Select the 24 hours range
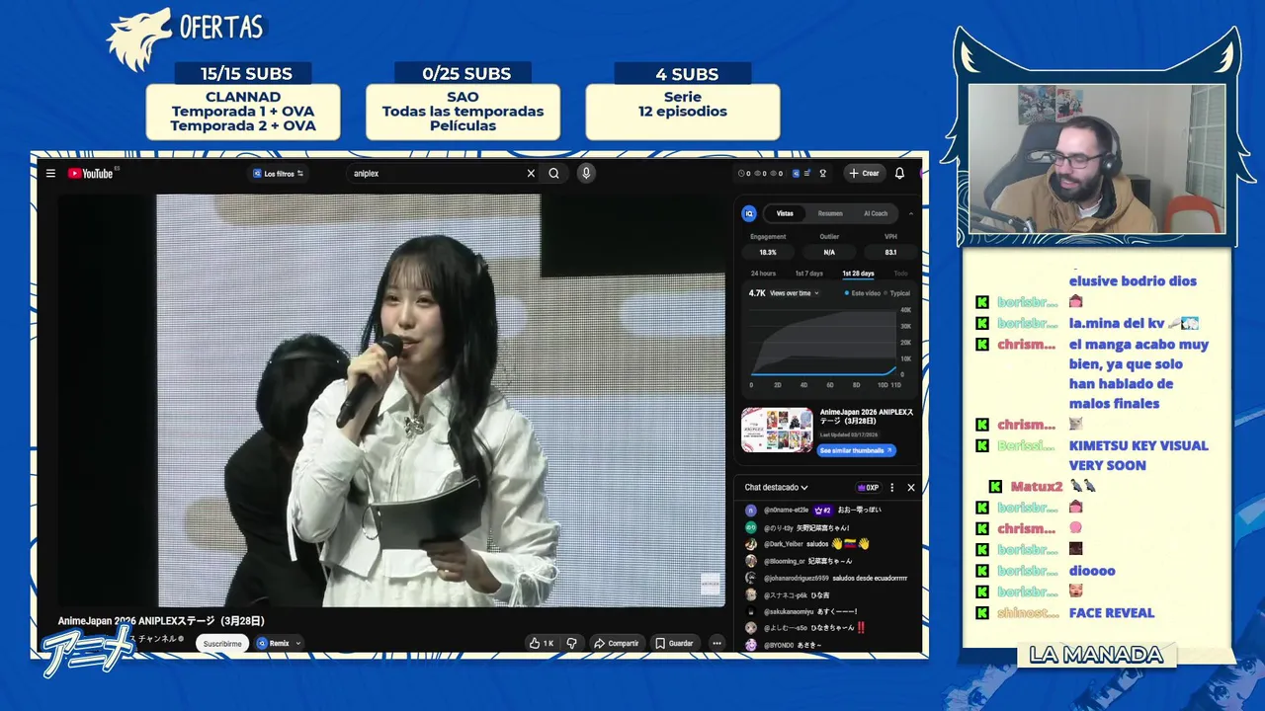The width and height of the screenshot is (1265, 711). coord(763,274)
